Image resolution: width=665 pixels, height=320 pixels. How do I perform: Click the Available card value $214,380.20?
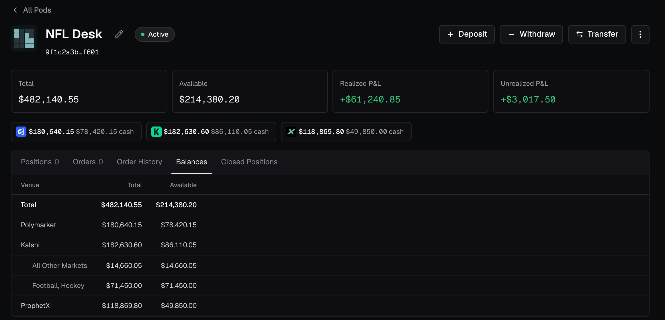210,99
